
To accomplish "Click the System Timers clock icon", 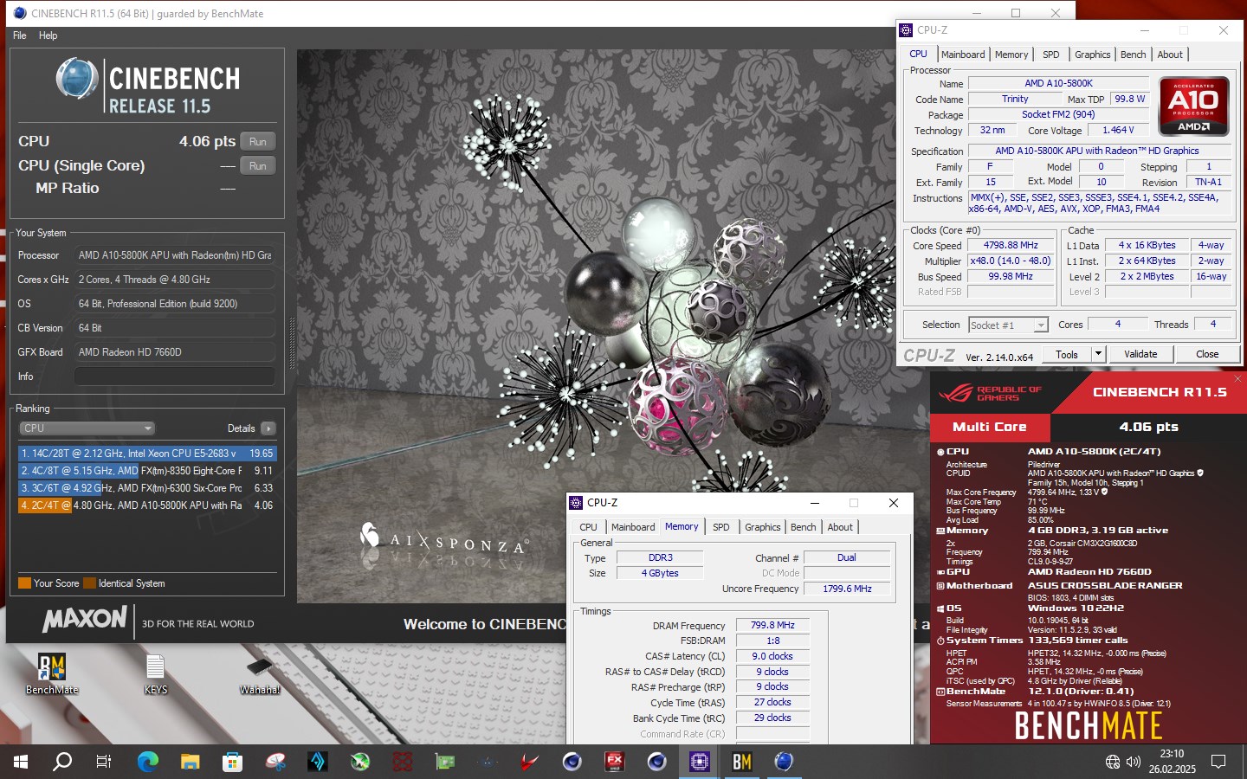I will click(940, 641).
